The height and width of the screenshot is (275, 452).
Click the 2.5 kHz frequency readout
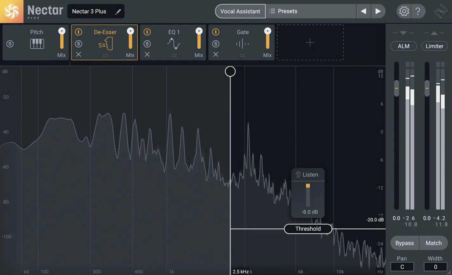[241, 272]
